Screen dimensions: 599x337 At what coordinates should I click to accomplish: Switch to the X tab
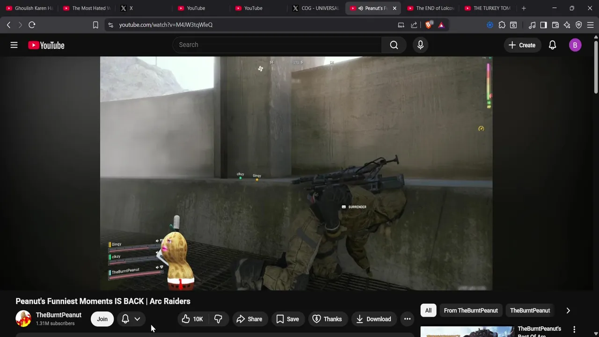point(144,8)
